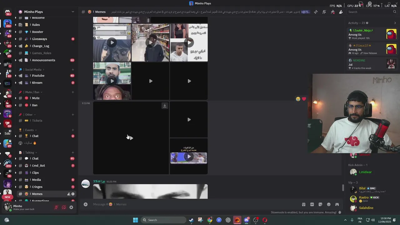Show hidden system tray icons

tap(345, 220)
